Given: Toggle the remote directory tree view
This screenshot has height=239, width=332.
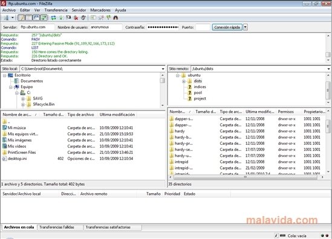Looking at the screenshot, I should (x=36, y=18).
